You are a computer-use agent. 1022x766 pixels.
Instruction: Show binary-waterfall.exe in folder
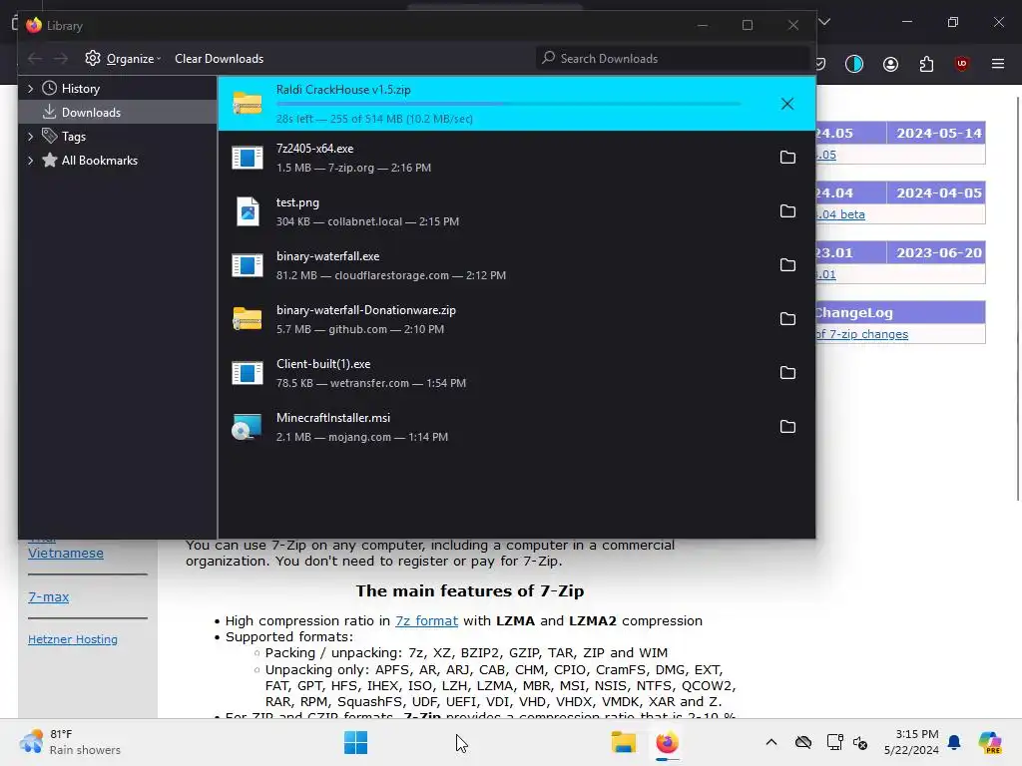pos(787,265)
